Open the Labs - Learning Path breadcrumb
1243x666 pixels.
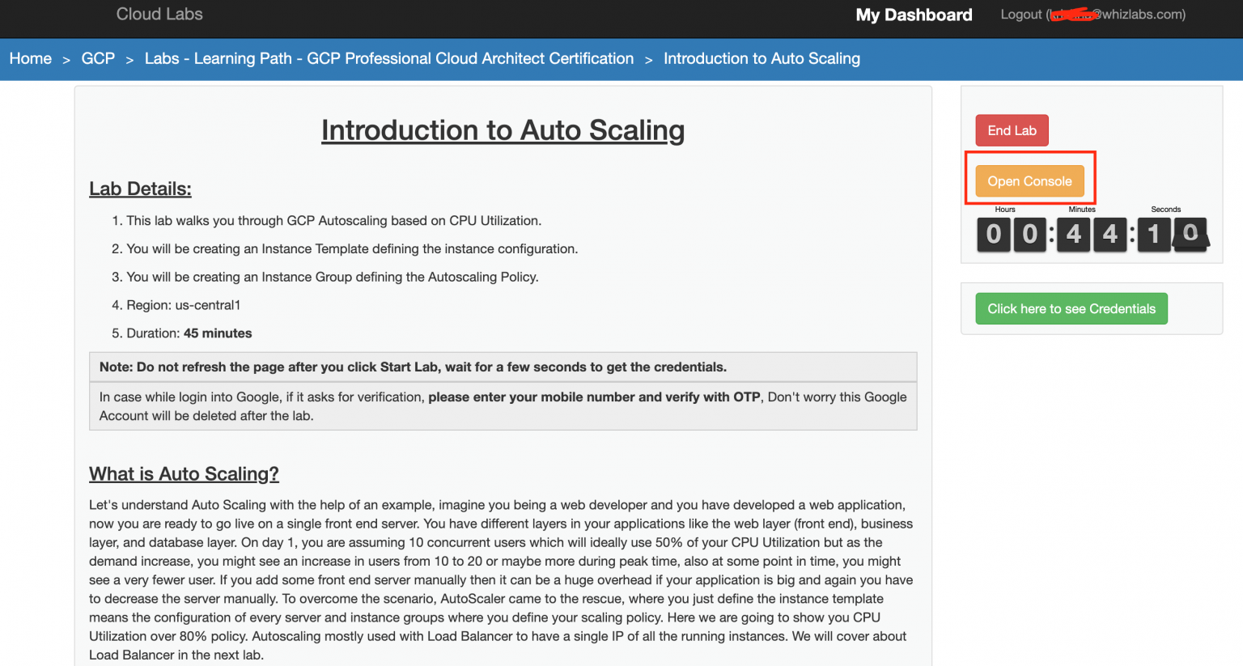click(x=388, y=59)
